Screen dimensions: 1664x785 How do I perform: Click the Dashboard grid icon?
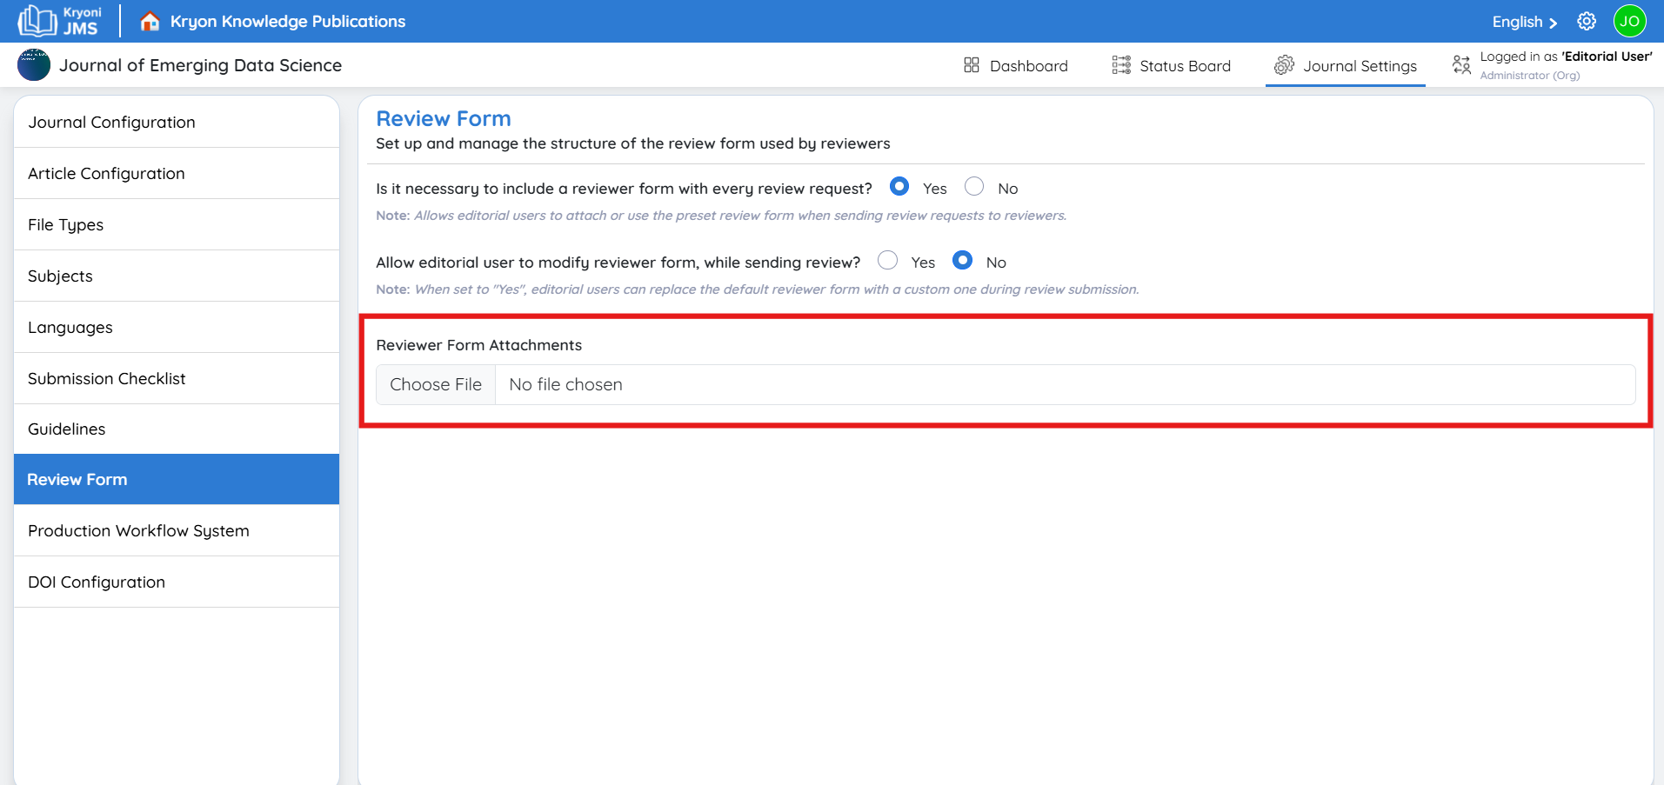coord(972,65)
